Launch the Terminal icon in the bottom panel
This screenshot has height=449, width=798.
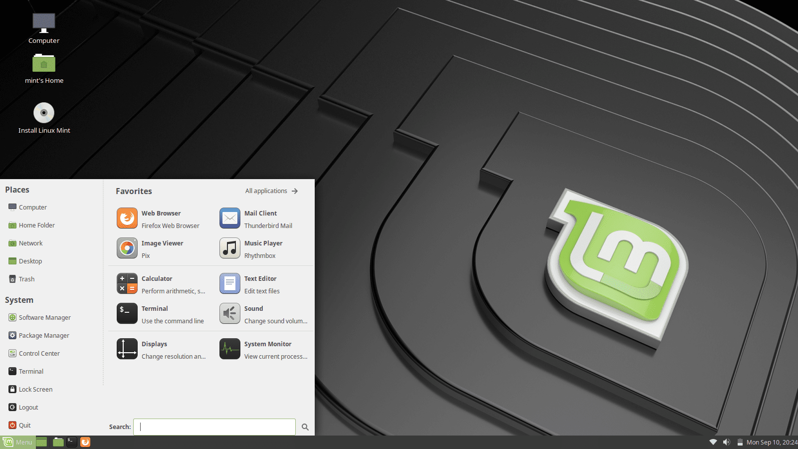point(72,442)
